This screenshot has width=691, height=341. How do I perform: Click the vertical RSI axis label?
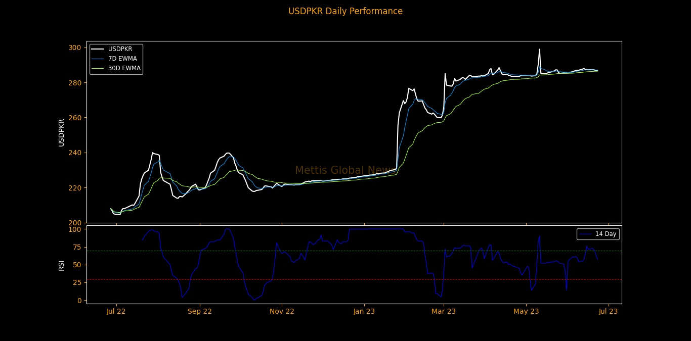point(61,265)
